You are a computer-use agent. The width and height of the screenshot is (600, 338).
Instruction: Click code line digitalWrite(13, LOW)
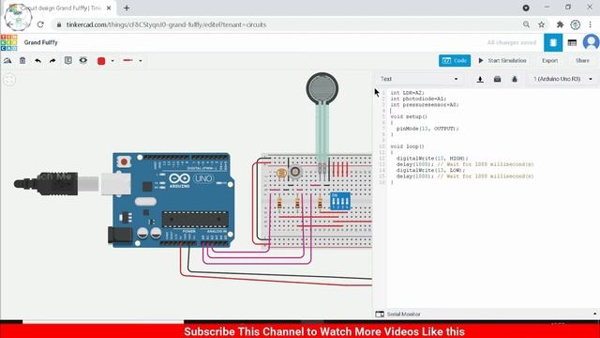(x=430, y=170)
